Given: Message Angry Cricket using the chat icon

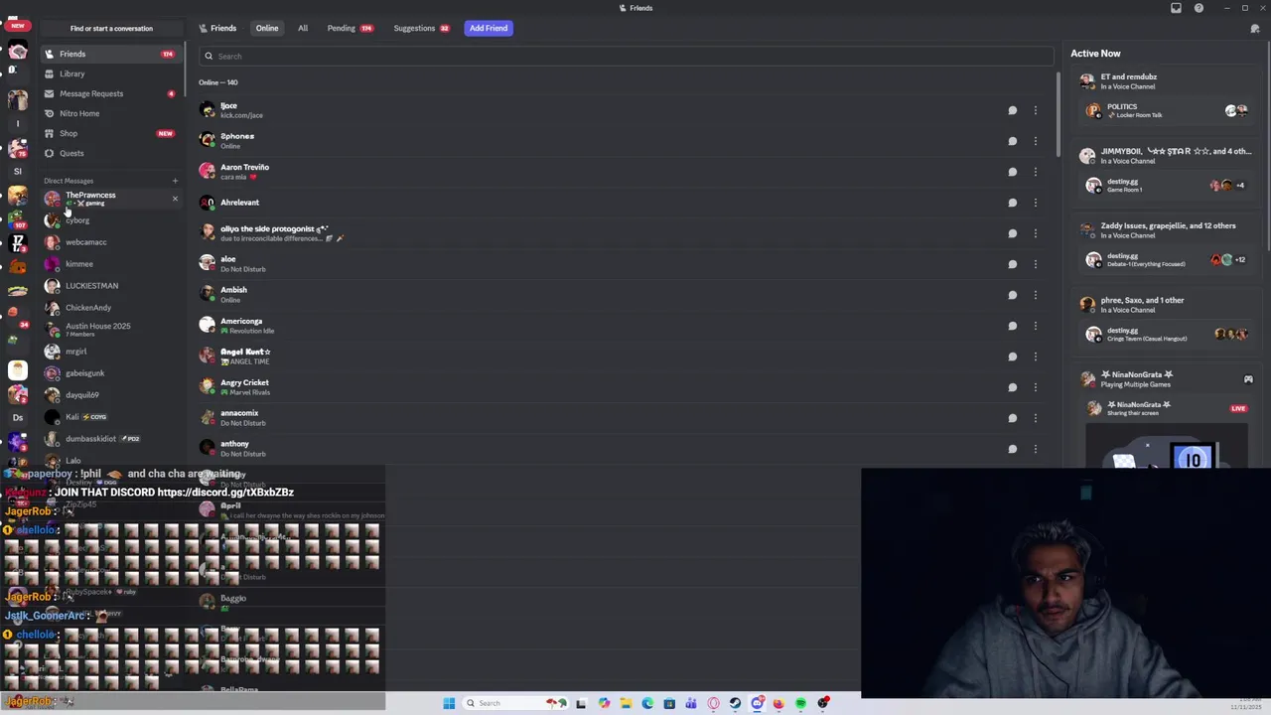Looking at the screenshot, I should pos(1012,387).
